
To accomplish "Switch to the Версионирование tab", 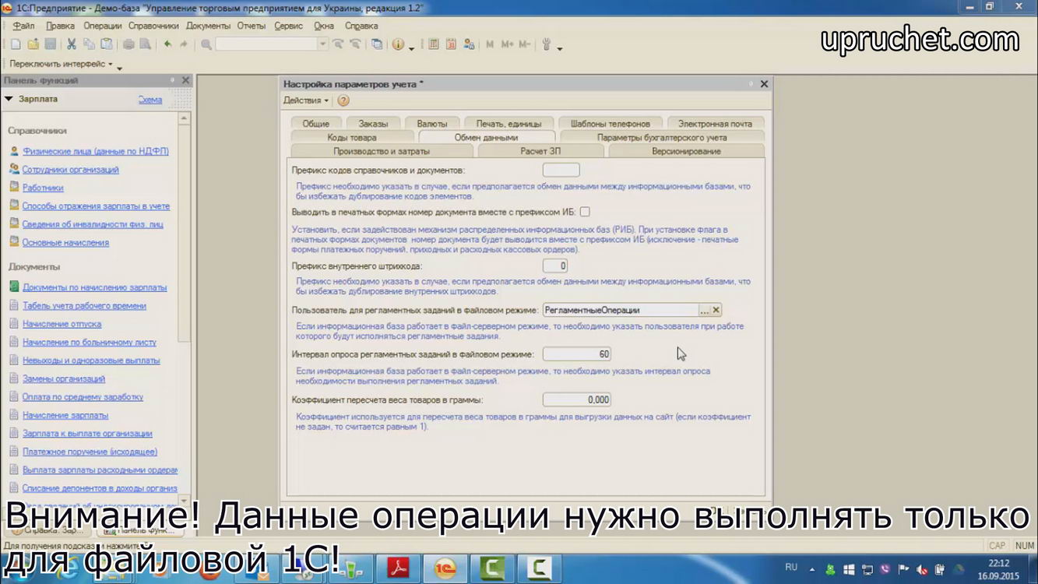I will (686, 151).
